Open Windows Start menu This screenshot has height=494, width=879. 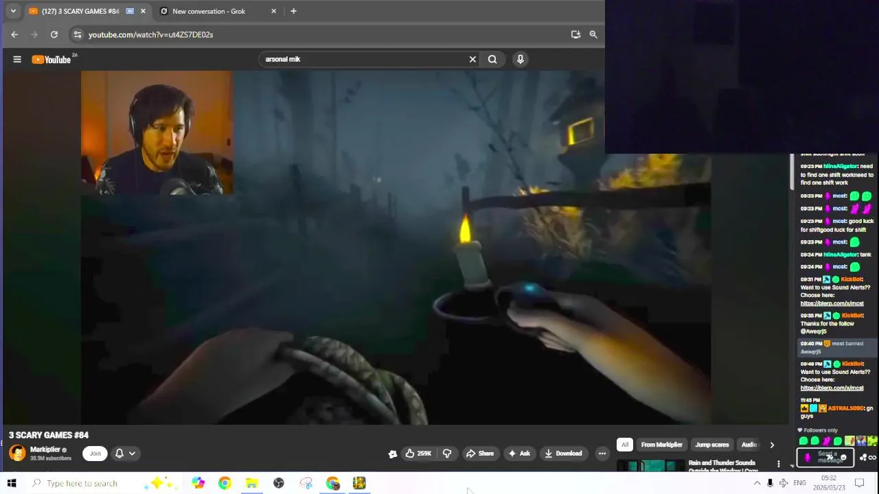click(12, 483)
